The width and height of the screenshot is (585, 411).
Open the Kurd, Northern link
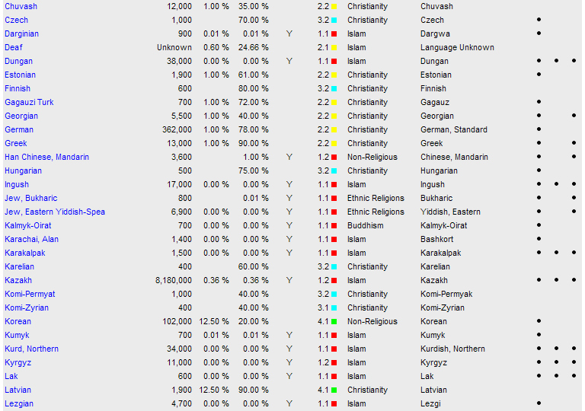coord(32,349)
